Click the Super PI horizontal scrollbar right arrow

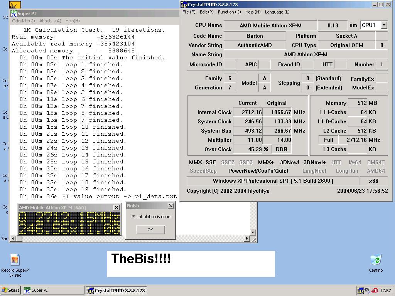pos(247,238)
